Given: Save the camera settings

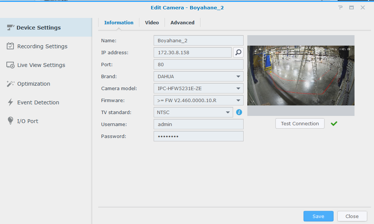Looking at the screenshot, I should [318, 216].
